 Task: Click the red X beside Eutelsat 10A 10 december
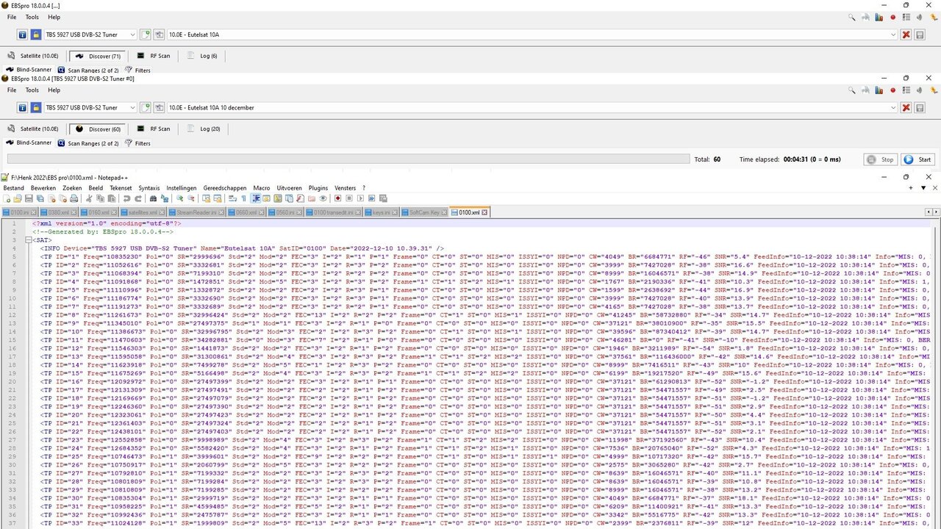click(906, 107)
